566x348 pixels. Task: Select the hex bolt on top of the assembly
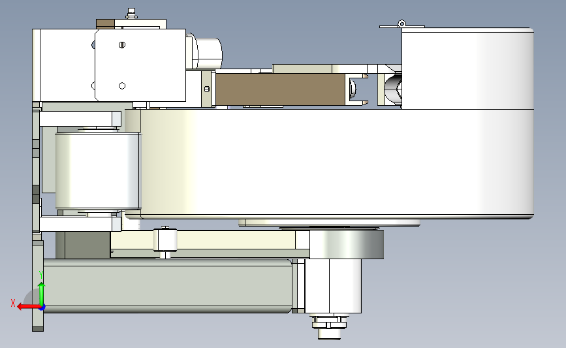point(131,13)
